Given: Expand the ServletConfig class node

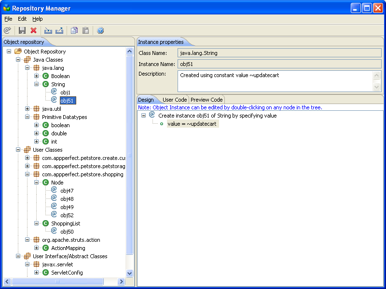Looking at the screenshot, I should click(37, 273).
